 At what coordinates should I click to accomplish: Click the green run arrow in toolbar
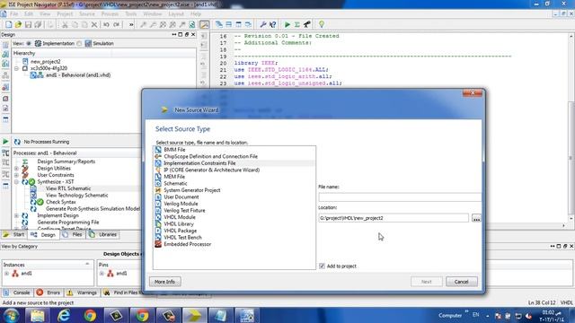pyautogui.click(x=287, y=24)
